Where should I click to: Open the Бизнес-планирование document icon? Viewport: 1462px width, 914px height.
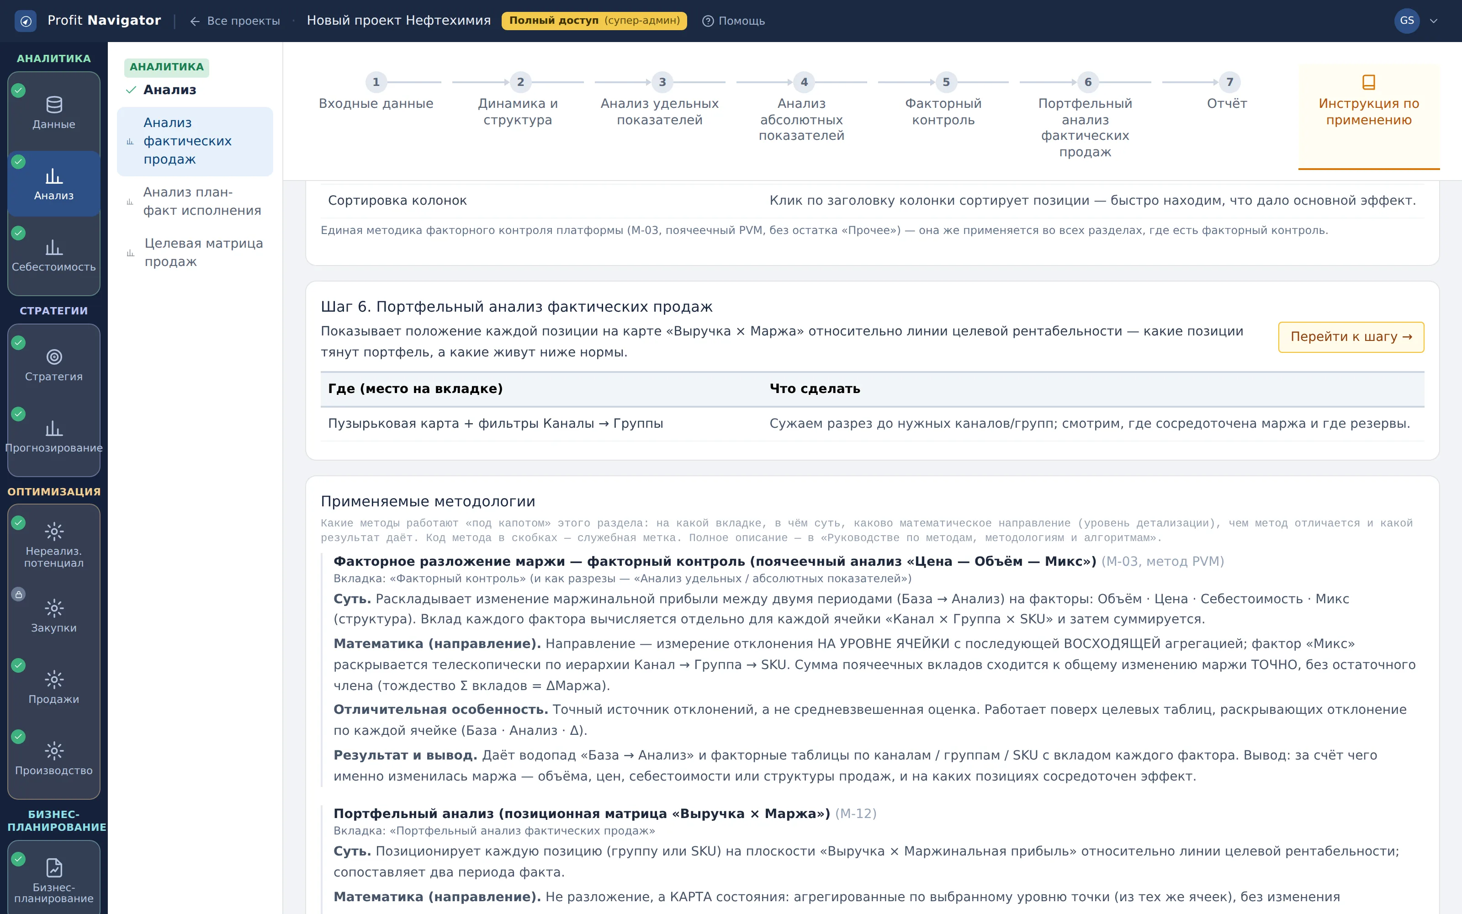54,867
